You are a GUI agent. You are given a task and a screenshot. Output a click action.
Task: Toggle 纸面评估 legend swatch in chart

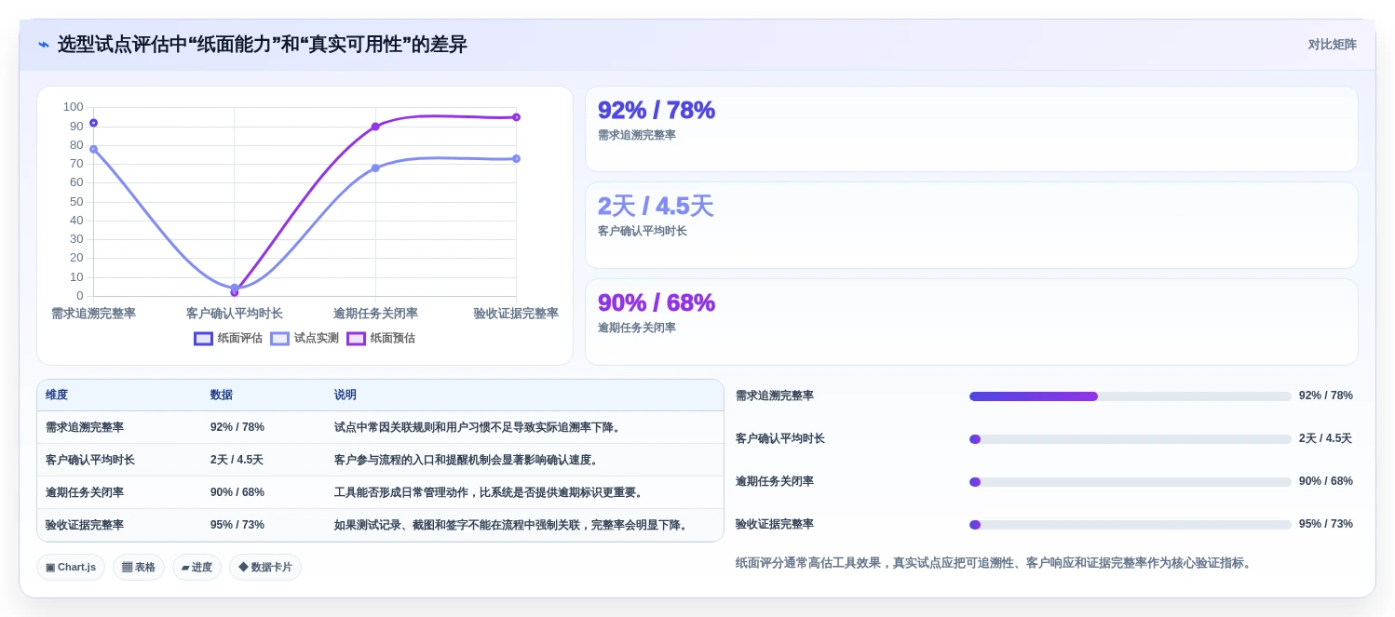point(203,339)
